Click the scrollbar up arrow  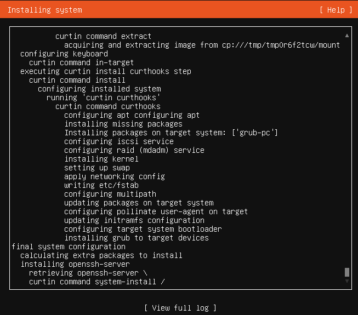point(346,36)
